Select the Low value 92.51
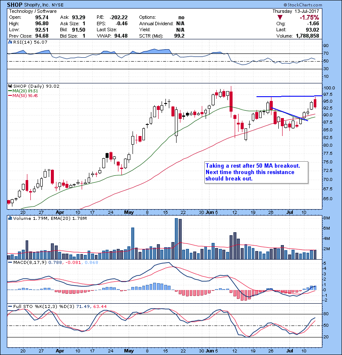Screen dimensions: 342x355 click(x=41, y=30)
